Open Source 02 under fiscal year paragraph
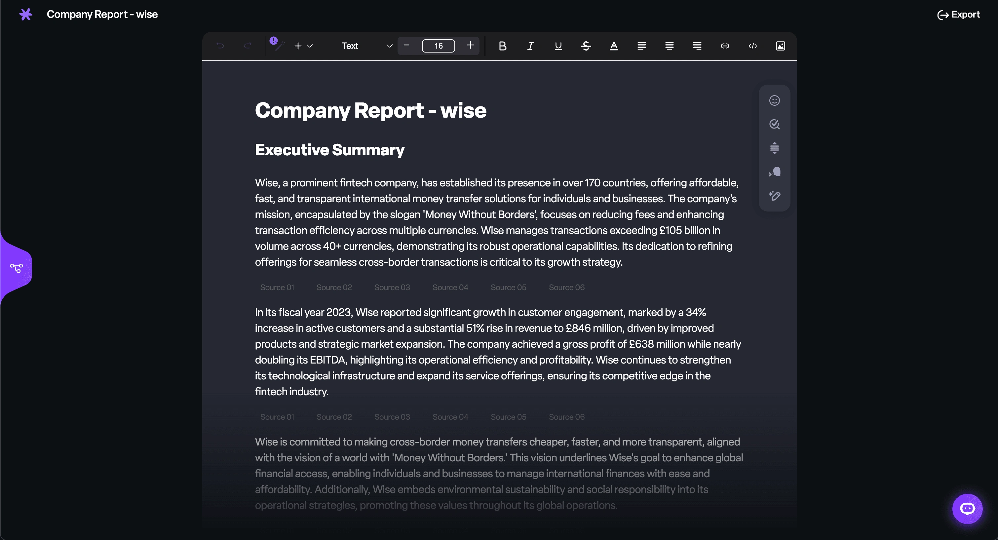Image resolution: width=998 pixels, height=540 pixels. click(334, 417)
